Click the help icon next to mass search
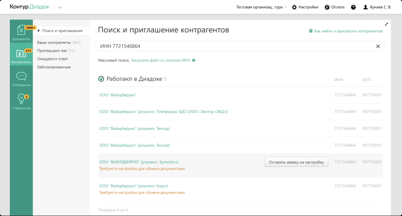The height and width of the screenshot is (216, 402). (x=193, y=60)
